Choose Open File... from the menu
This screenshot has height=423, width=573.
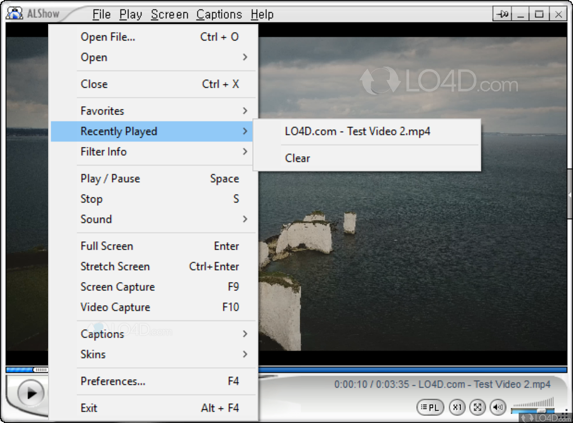(153, 37)
